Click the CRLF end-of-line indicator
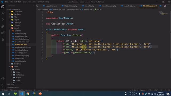This screenshot has width=171, height=96. click(x=156, y=90)
